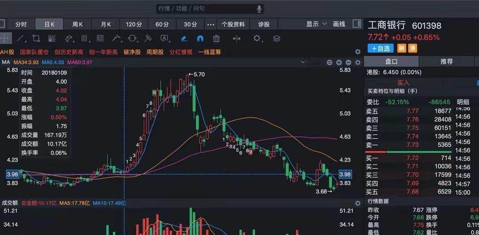This screenshot has width=479, height=235.
Task: Select the linked-node channel drawing tool
Action: click(x=69, y=38)
